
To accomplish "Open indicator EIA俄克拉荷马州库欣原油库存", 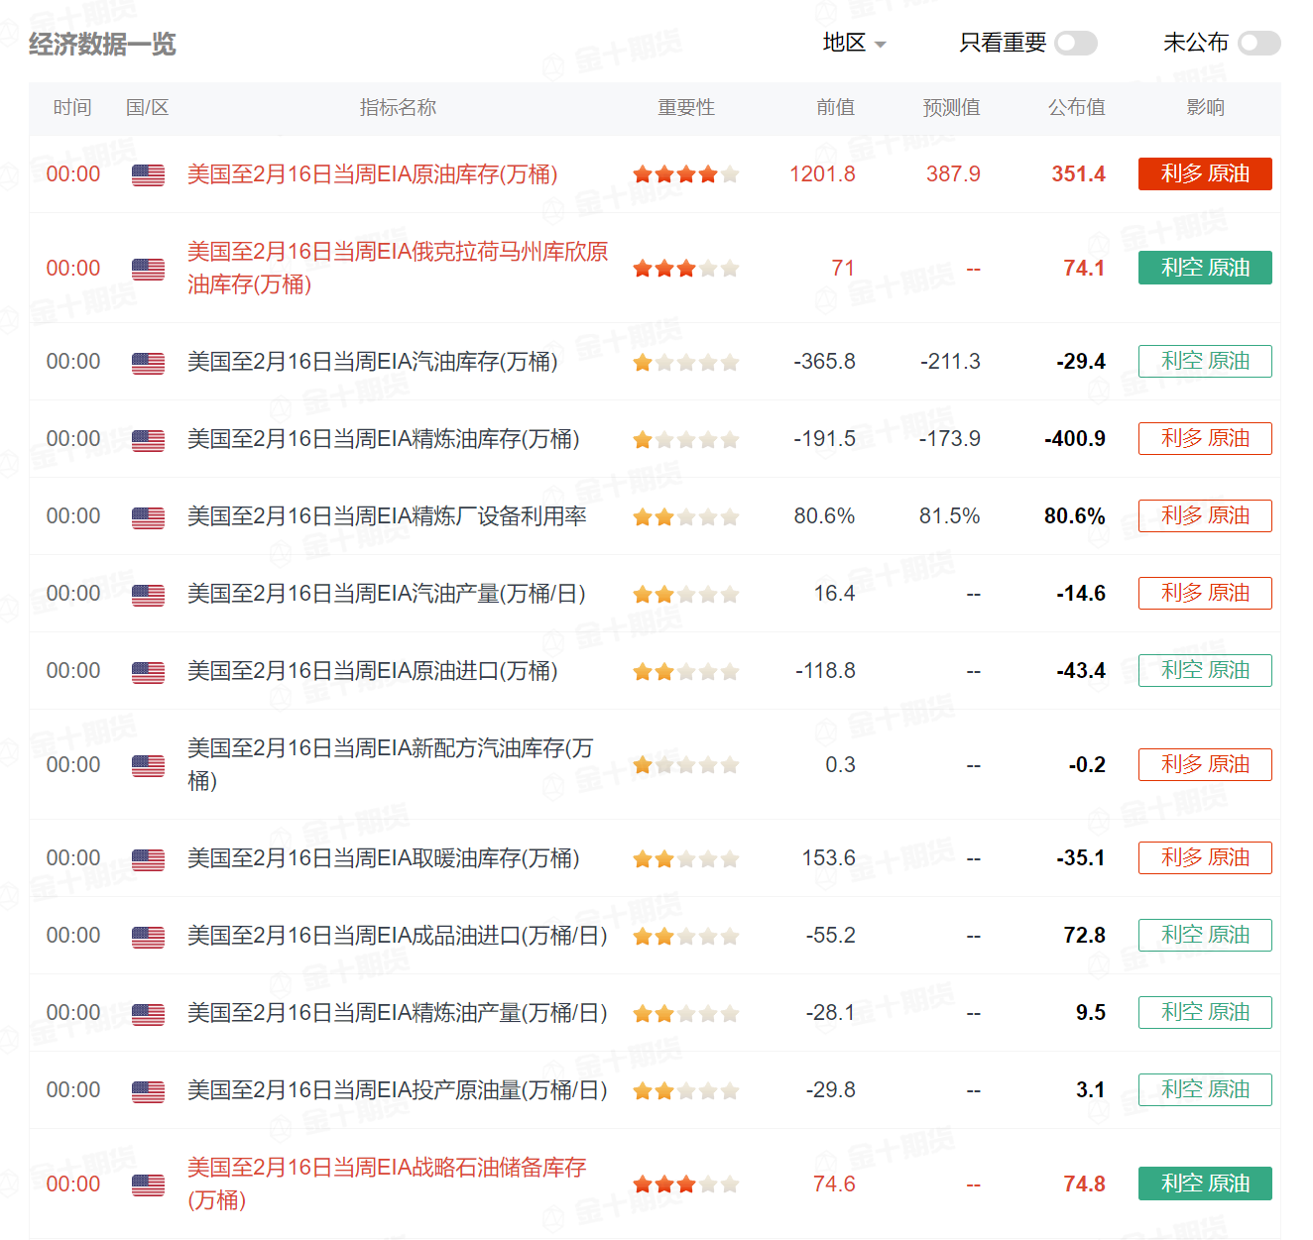I will (398, 269).
